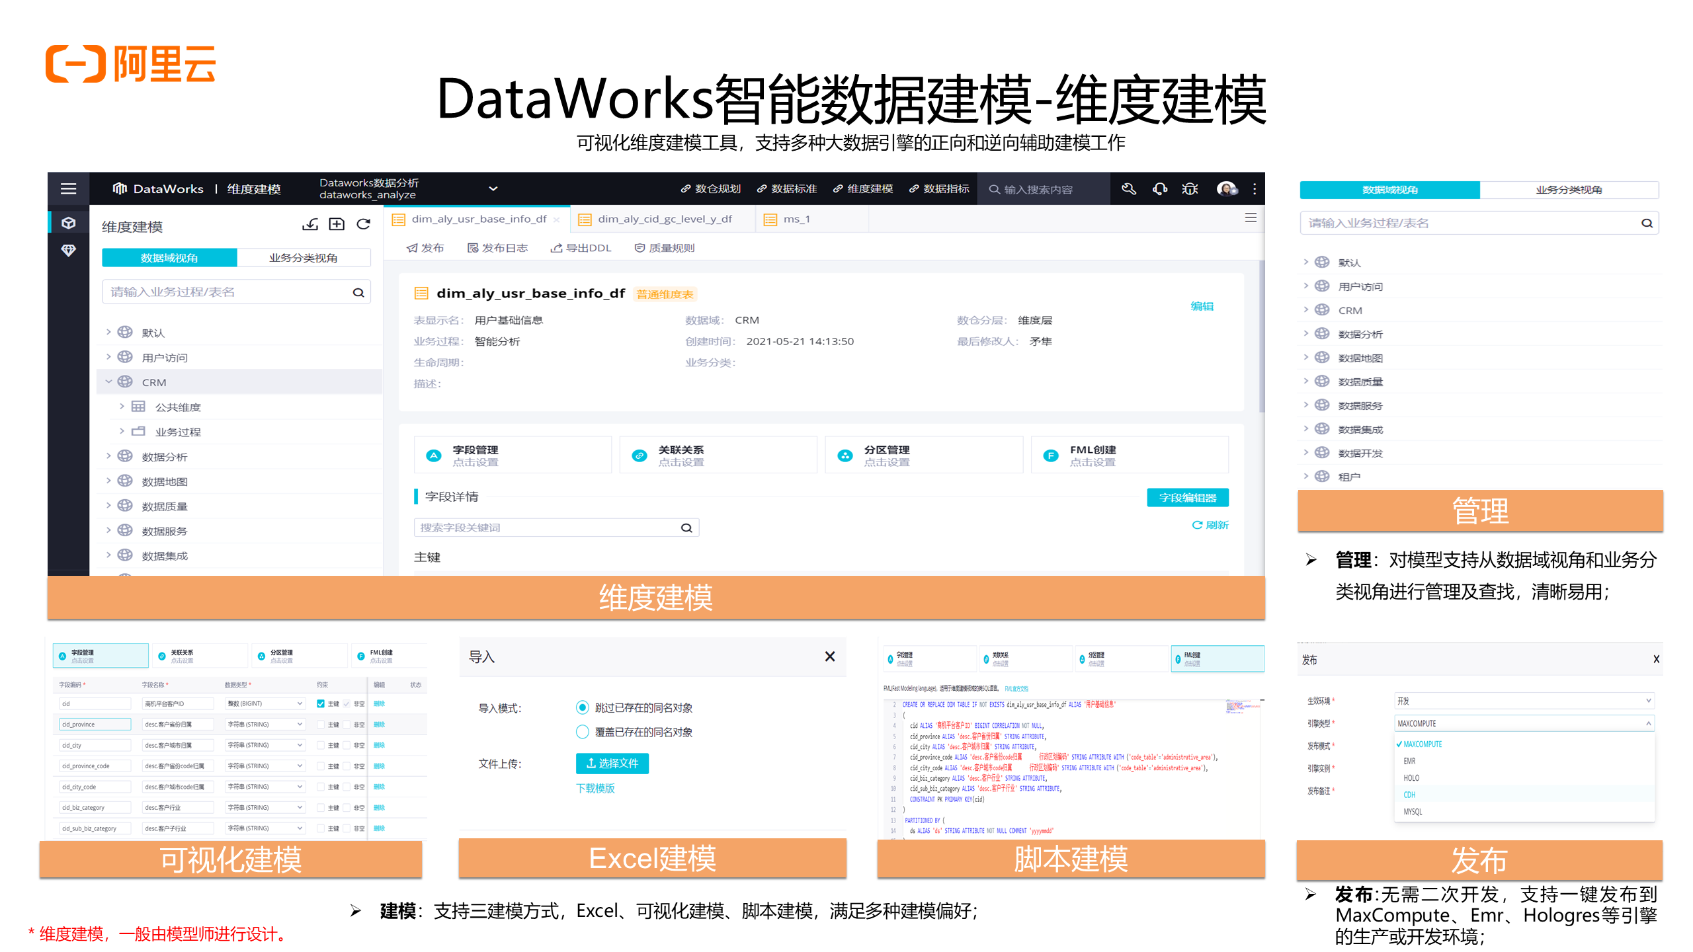Open the workspace switcher next to dataworks_analyze
The image size is (1693, 952).
tap(493, 188)
